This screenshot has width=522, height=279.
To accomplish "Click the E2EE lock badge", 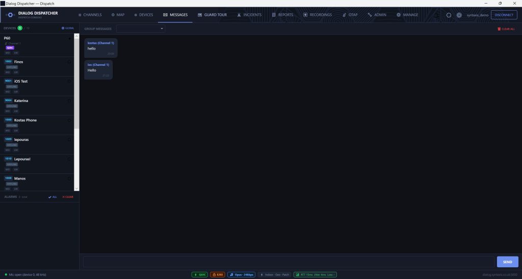I will click(217, 275).
